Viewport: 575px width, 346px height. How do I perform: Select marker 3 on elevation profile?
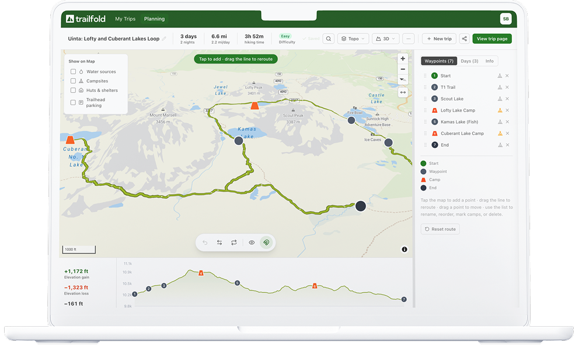pyautogui.click(x=164, y=285)
